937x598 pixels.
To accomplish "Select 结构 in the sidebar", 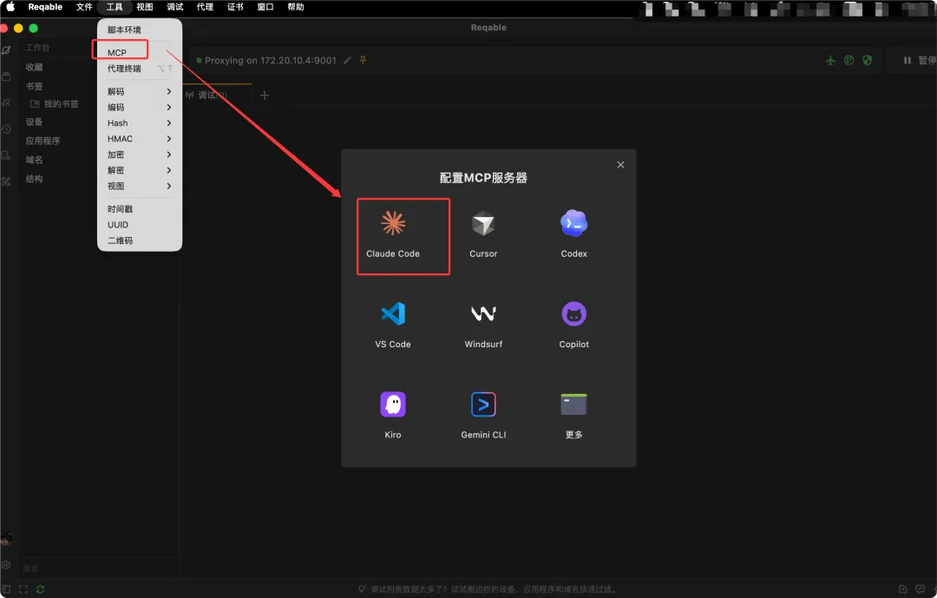I will pos(34,179).
